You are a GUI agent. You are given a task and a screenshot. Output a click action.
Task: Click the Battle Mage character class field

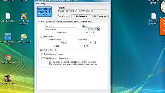[x=81, y=16]
